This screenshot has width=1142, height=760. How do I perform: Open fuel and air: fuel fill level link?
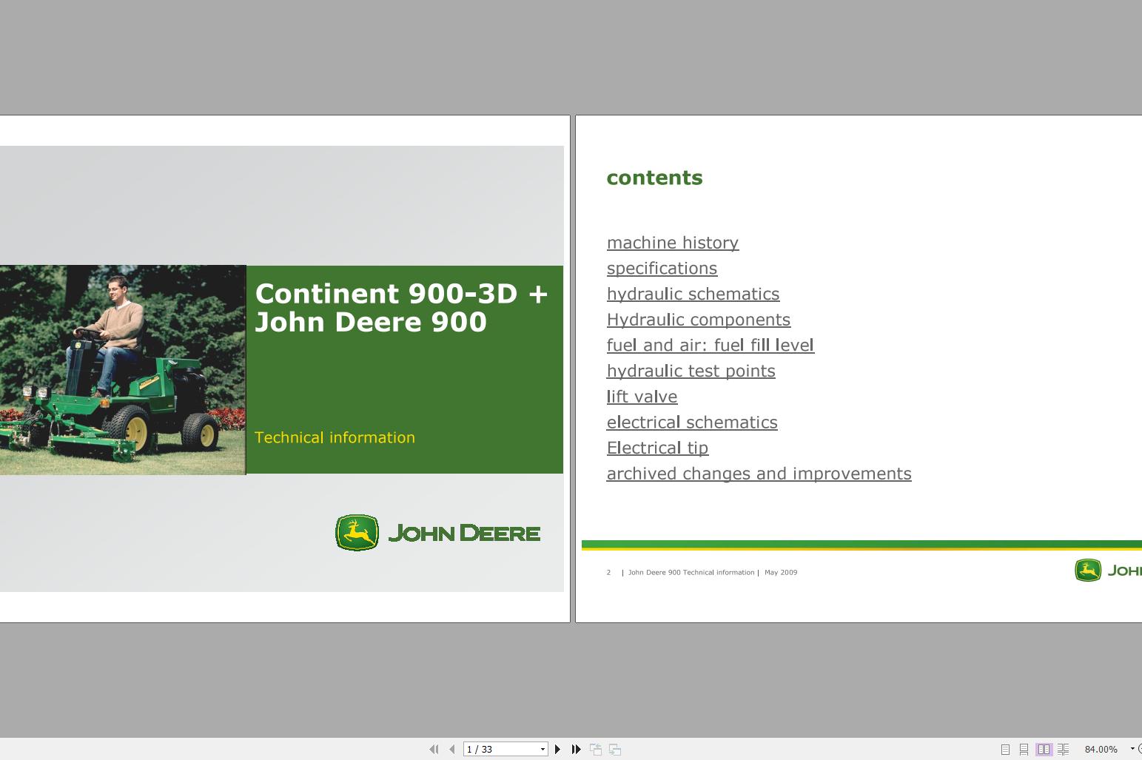[x=711, y=345]
